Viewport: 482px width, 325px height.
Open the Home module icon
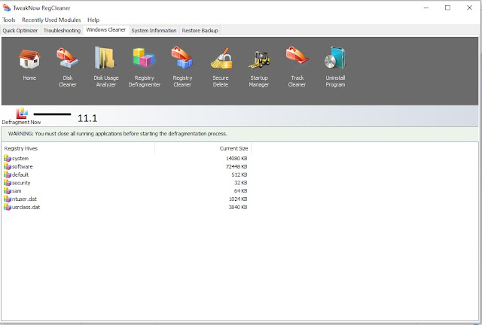[x=29, y=58]
